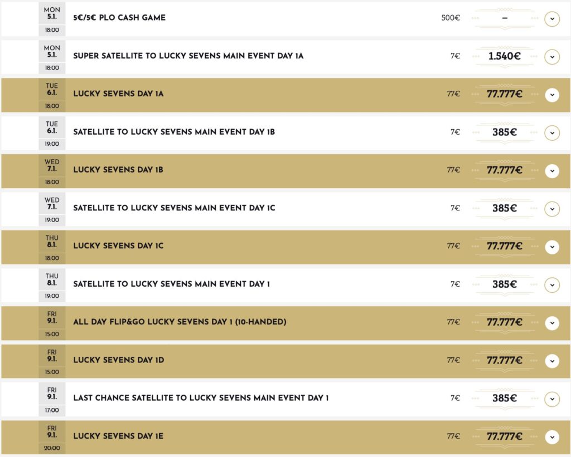Select Super Satellite to Main Event Day 1A title
The image size is (571, 457).
(x=188, y=56)
